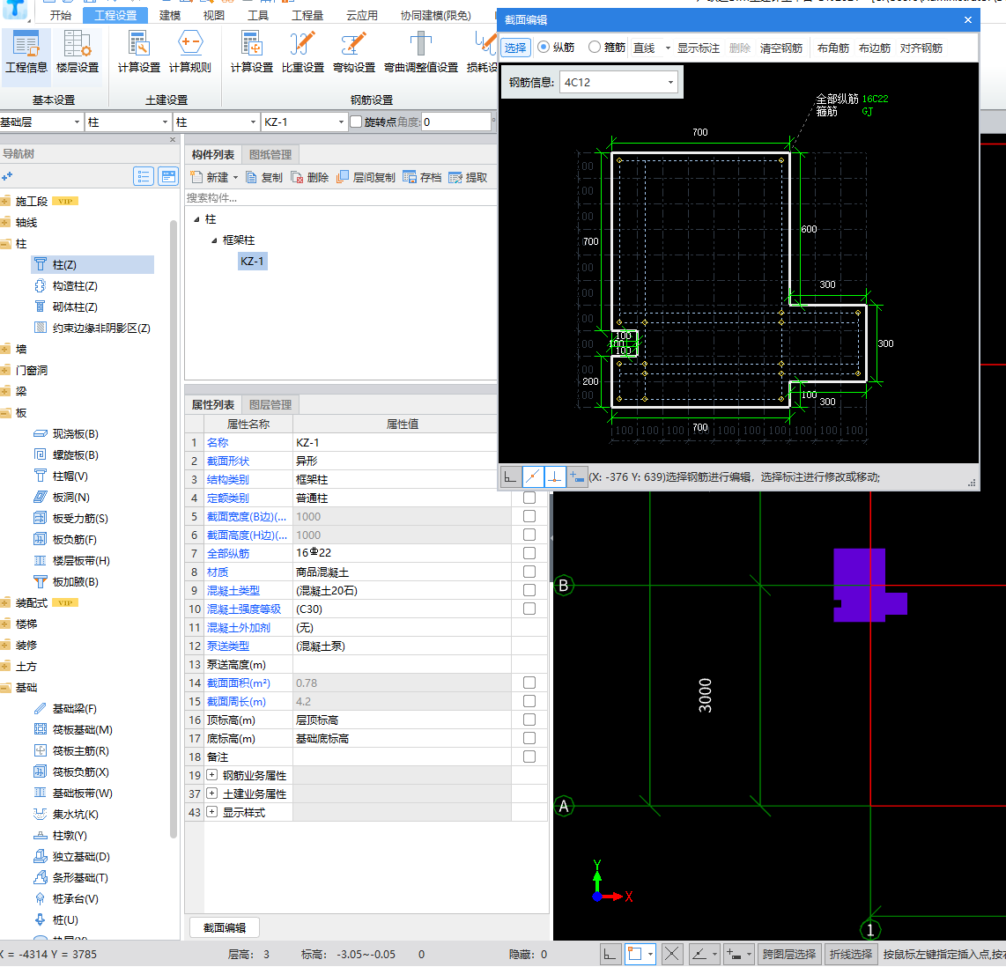The image size is (1006, 967).
Task: Check the box for 备注 row
Action: point(529,757)
